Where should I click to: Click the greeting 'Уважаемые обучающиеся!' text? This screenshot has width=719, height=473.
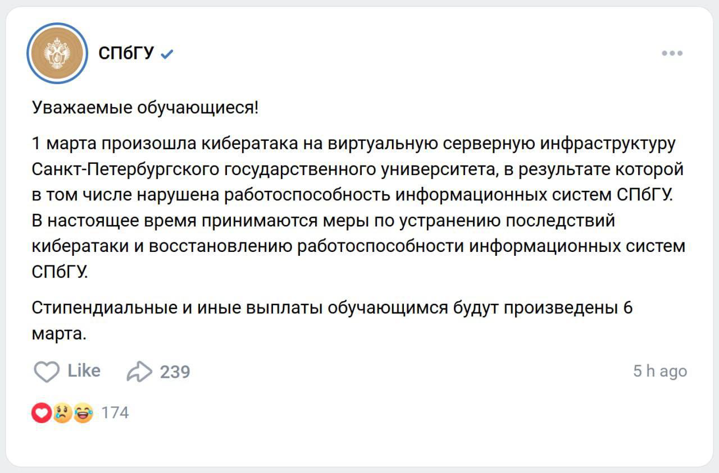click(x=145, y=107)
